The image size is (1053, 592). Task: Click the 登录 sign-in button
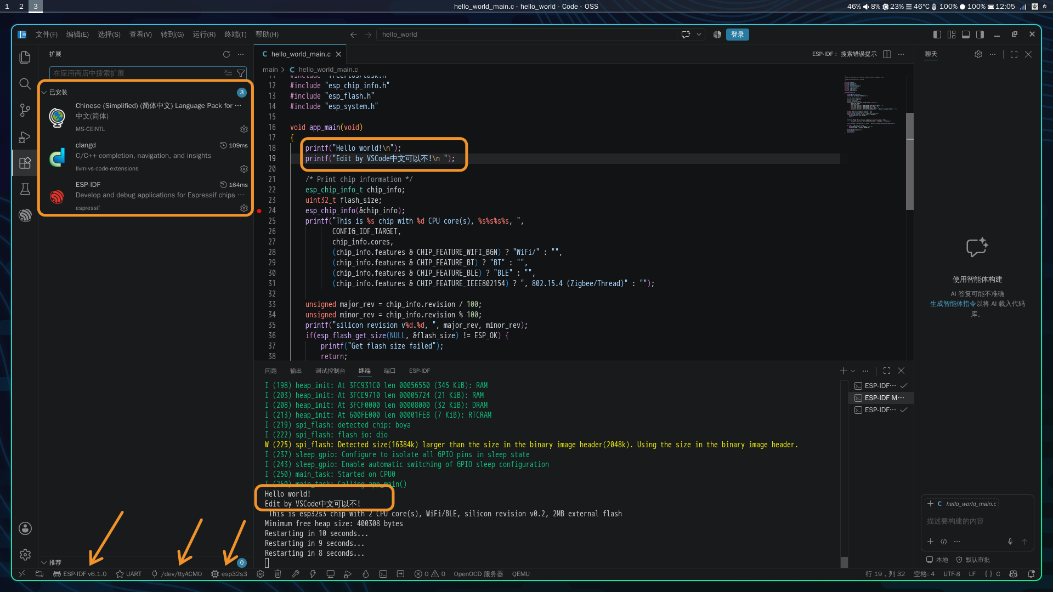click(737, 35)
